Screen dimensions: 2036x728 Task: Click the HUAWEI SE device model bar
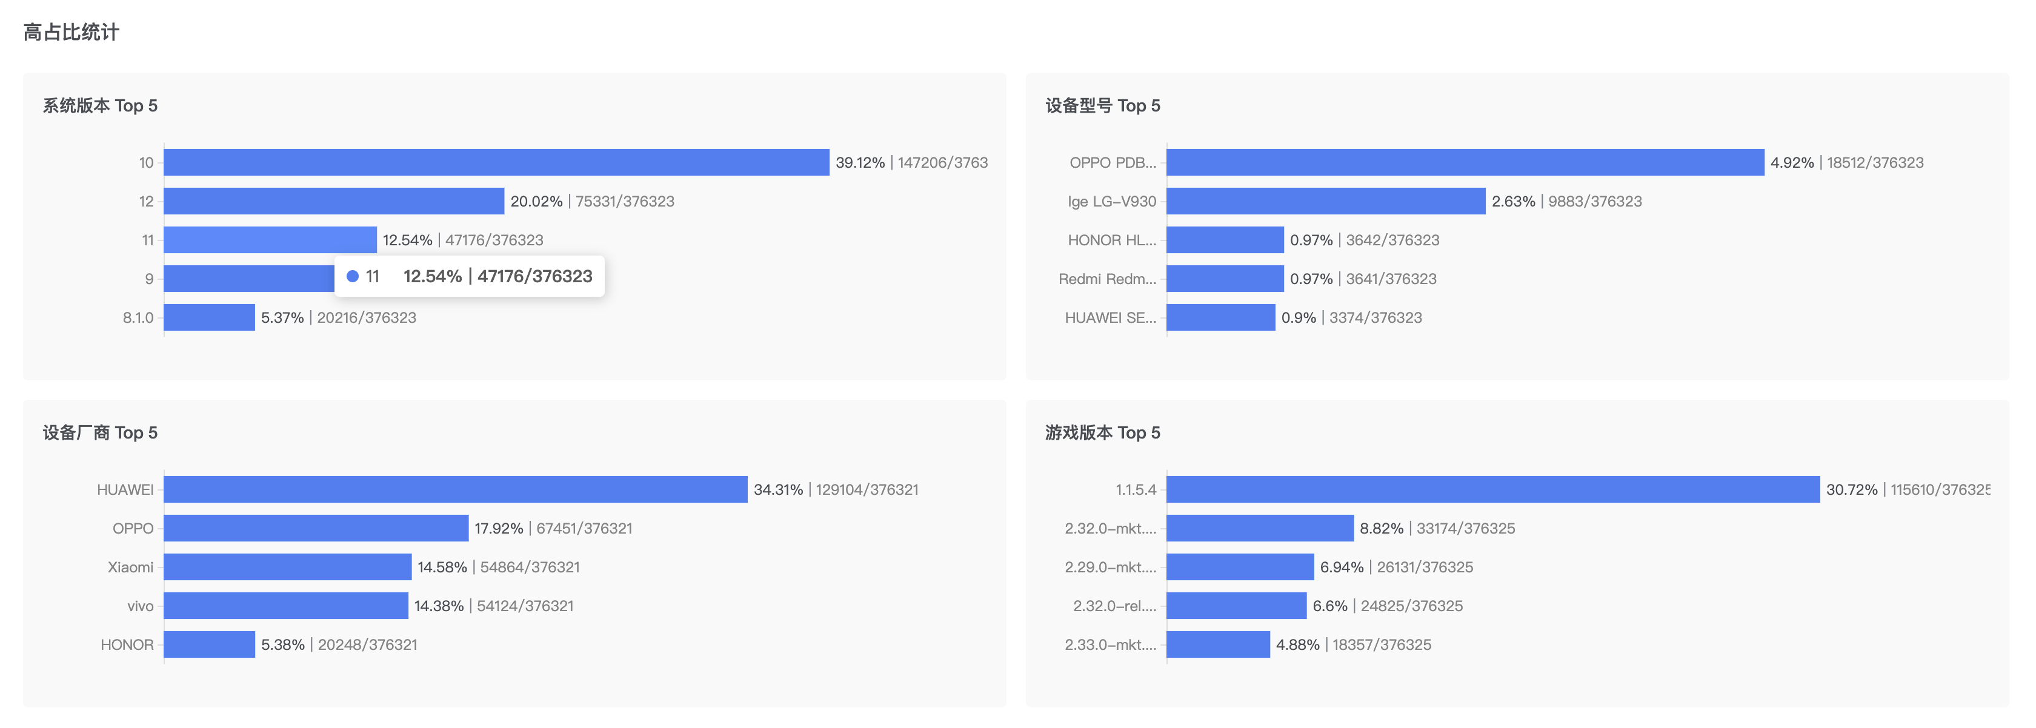pos(1220,317)
